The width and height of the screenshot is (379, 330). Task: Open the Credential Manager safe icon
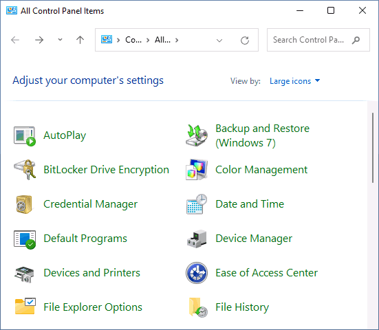(x=24, y=204)
